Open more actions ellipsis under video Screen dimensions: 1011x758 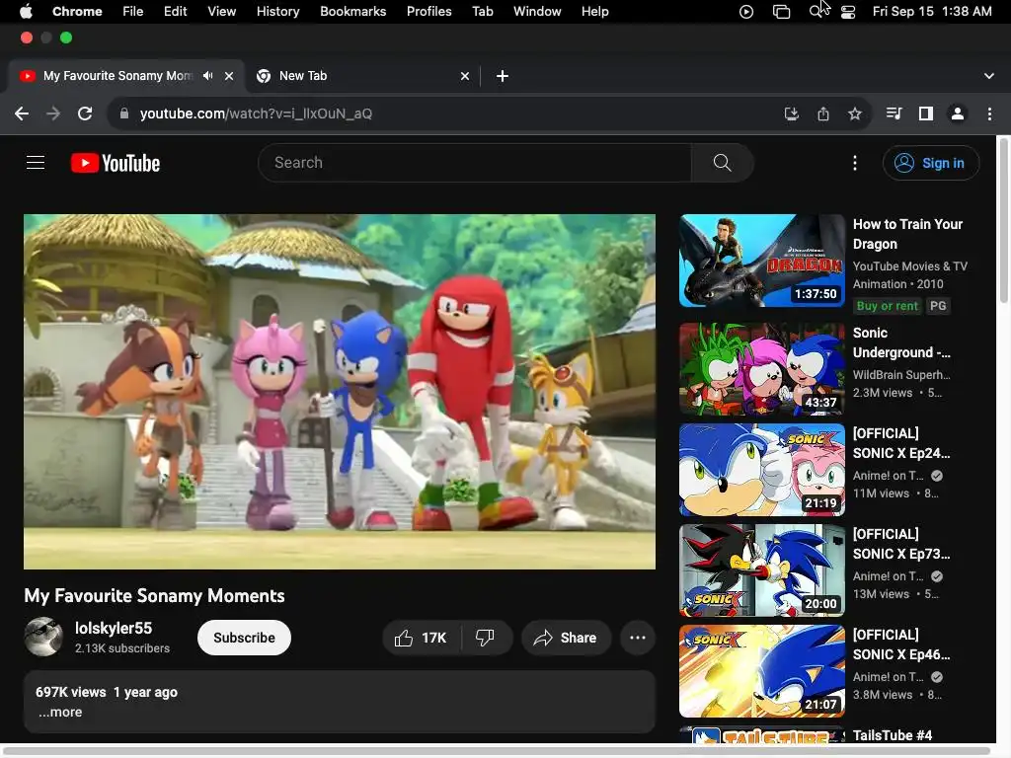point(638,638)
